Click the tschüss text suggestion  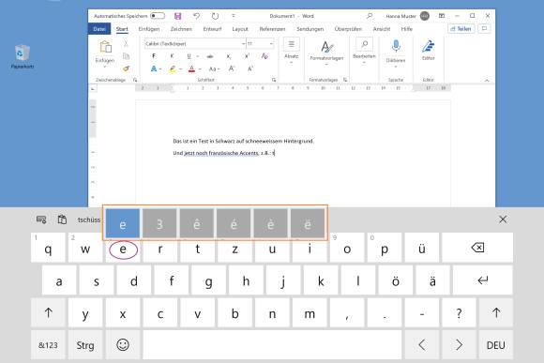pyautogui.click(x=89, y=219)
